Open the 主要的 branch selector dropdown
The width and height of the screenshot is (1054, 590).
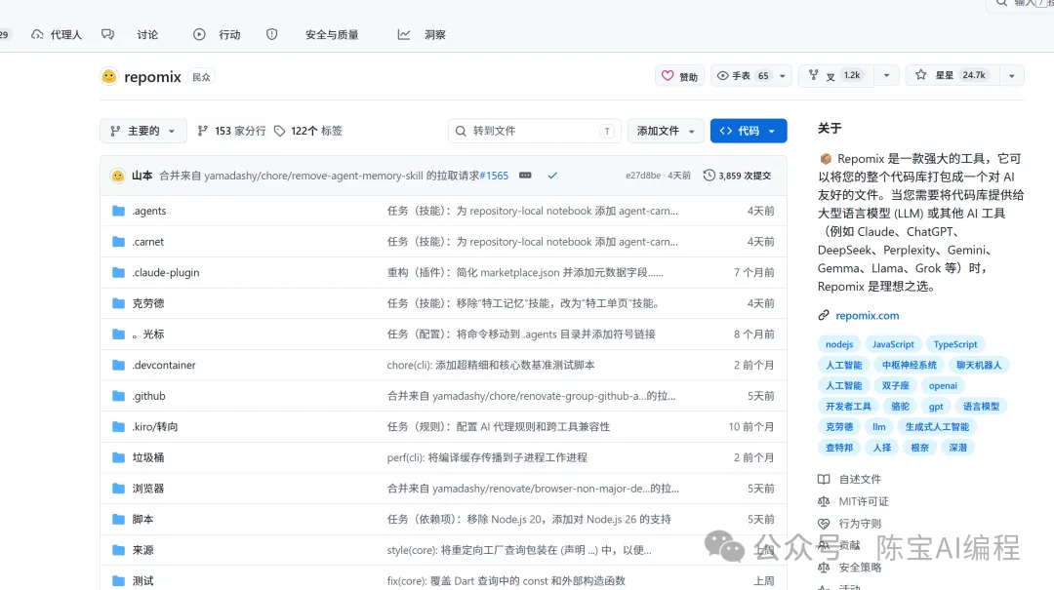pyautogui.click(x=143, y=131)
